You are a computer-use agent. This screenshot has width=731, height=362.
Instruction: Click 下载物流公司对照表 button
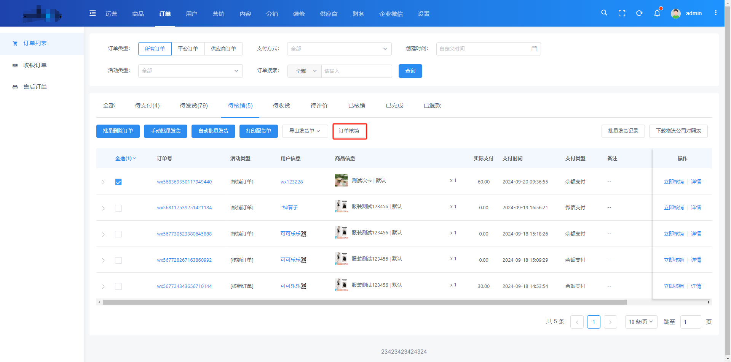[678, 131]
